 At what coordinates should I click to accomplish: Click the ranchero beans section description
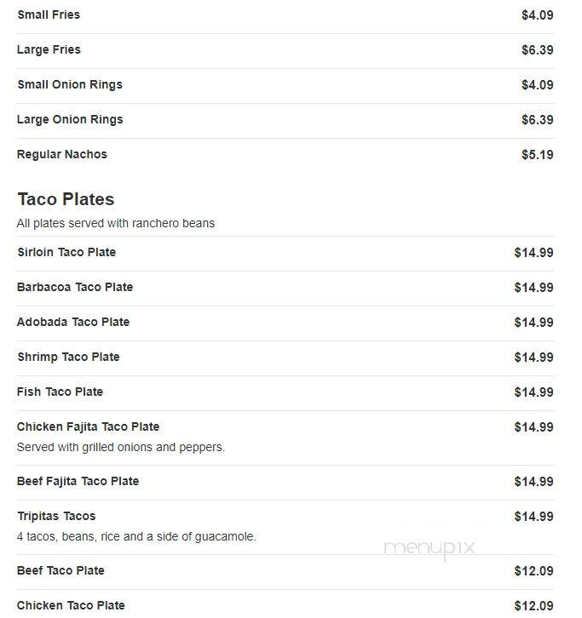point(116,224)
